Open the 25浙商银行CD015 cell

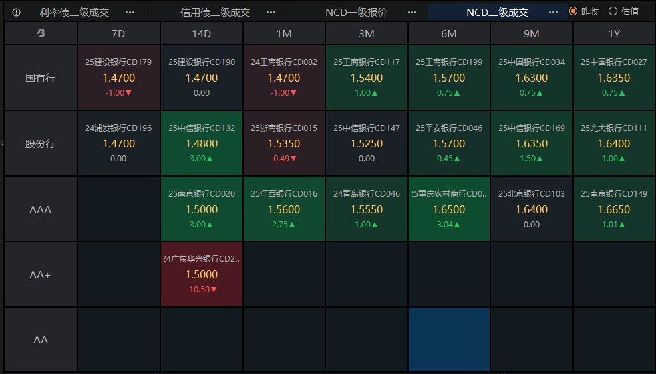[x=284, y=143]
